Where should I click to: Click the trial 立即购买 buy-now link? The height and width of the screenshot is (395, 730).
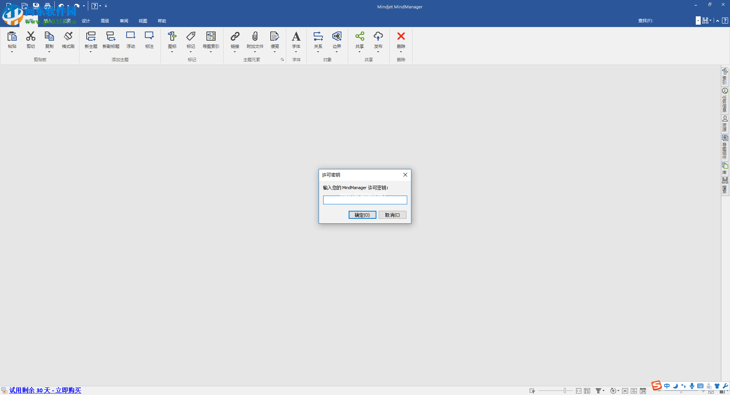click(x=68, y=390)
